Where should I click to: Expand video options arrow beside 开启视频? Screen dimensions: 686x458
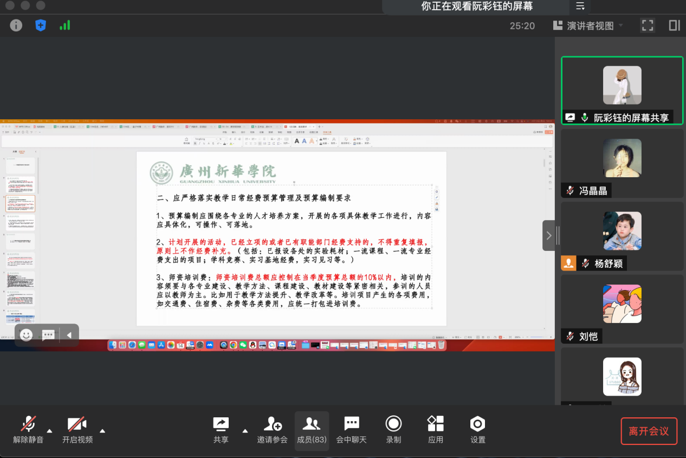pyautogui.click(x=102, y=431)
